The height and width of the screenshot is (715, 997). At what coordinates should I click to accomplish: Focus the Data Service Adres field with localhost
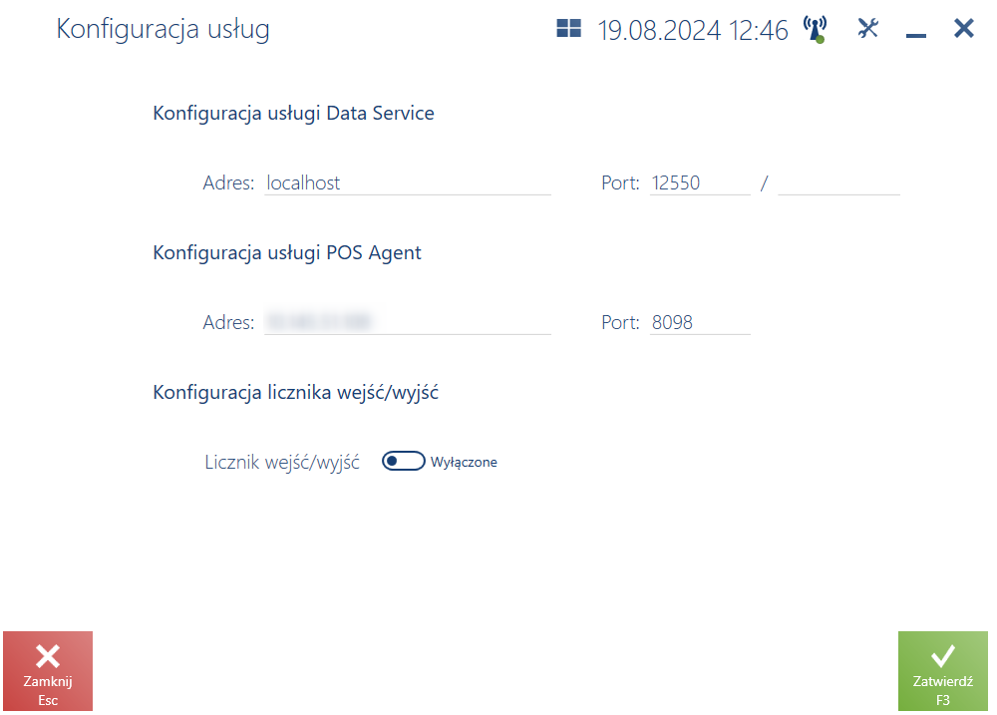[x=408, y=183]
